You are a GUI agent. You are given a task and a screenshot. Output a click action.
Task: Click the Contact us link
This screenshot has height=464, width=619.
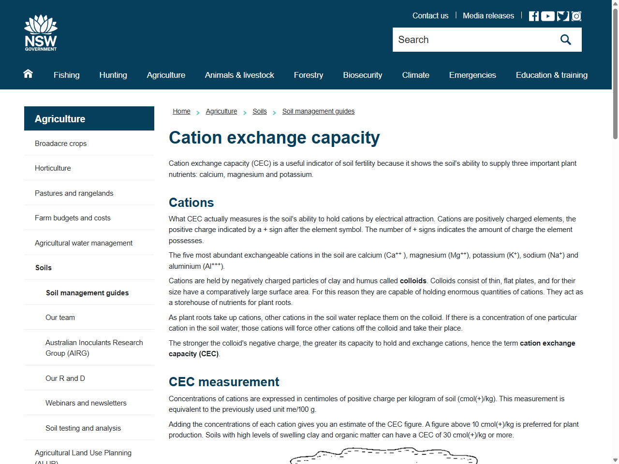(x=430, y=15)
